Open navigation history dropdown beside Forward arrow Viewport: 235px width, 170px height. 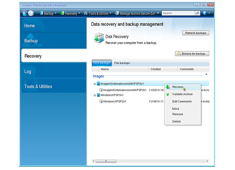(35, 13)
